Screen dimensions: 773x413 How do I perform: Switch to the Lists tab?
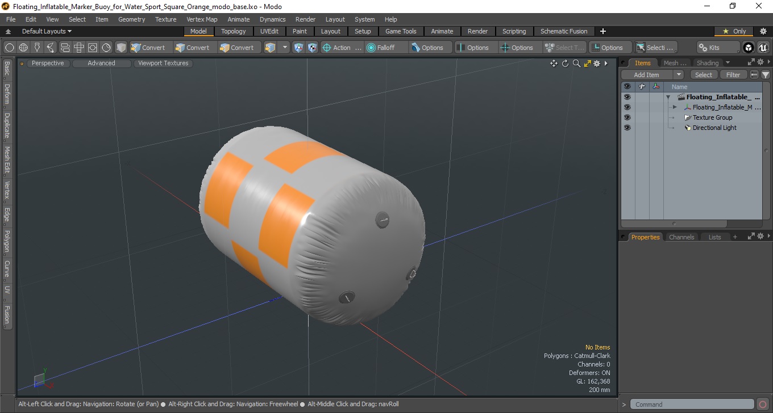pos(714,237)
